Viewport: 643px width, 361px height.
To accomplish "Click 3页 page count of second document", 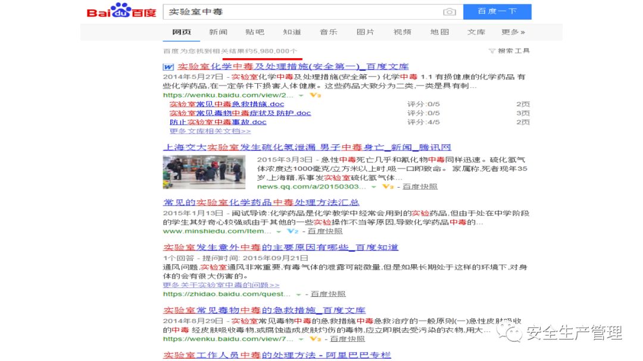I will (523, 113).
